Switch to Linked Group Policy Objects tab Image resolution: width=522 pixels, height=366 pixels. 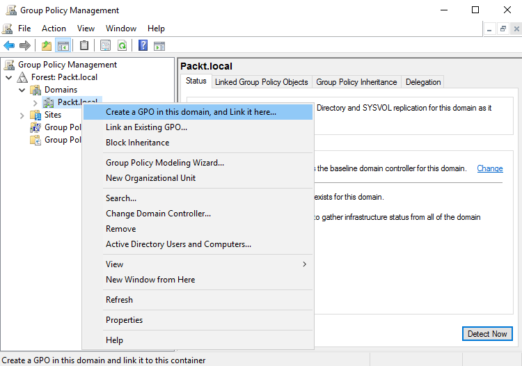coord(261,82)
